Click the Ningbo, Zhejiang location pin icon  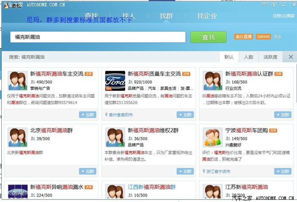(204, 172)
